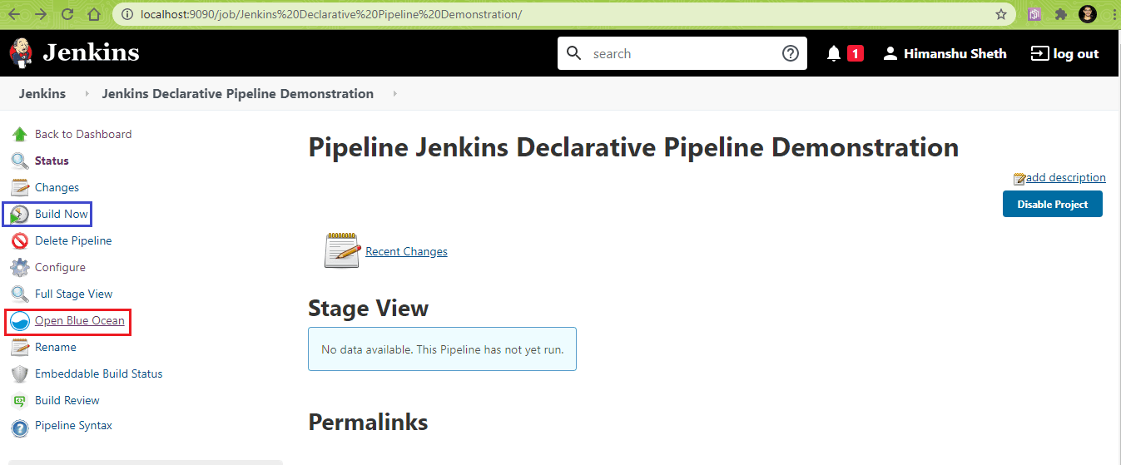Go to browser home page icon

(94, 14)
